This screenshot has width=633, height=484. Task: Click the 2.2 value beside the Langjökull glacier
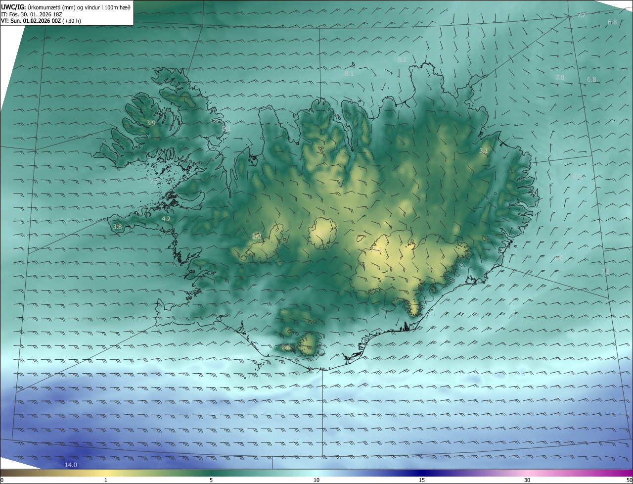pyautogui.click(x=257, y=237)
